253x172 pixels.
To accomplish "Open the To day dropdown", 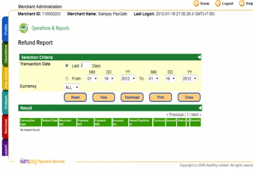I will pos(170,78).
